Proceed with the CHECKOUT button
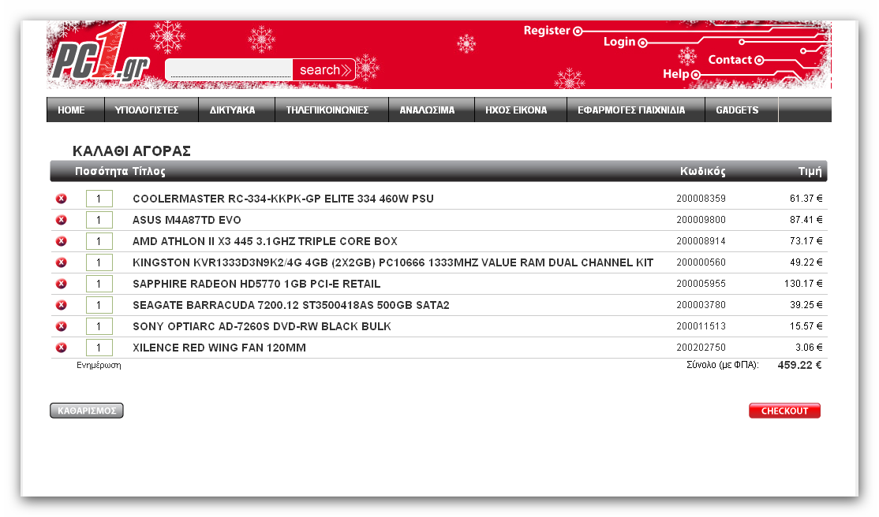The width and height of the screenshot is (879, 517). pyautogui.click(x=784, y=411)
